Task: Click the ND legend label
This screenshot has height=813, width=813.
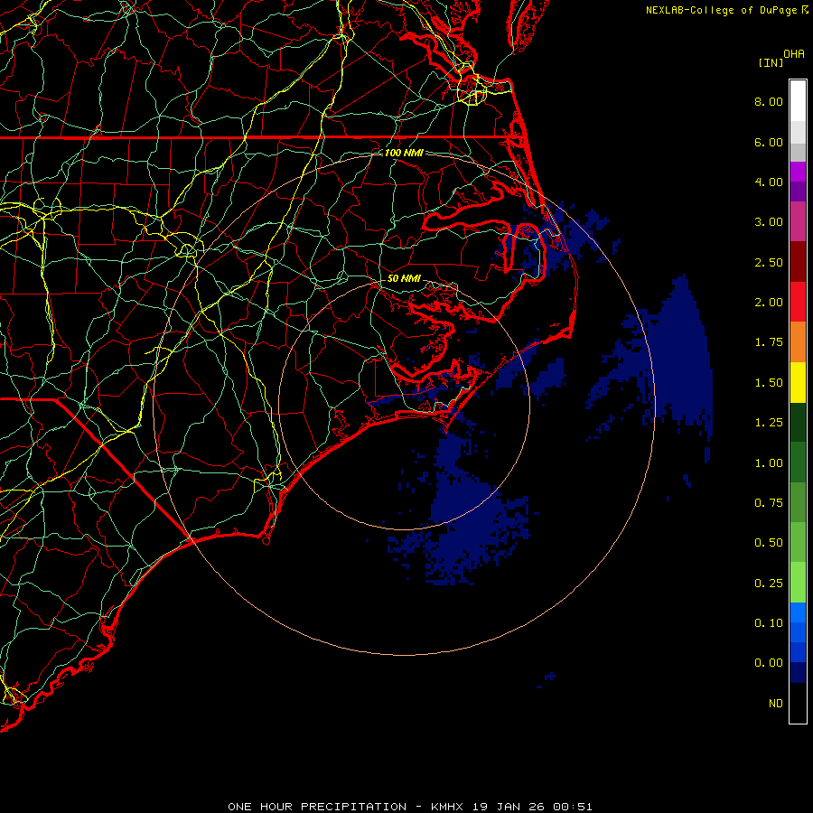Action: click(776, 704)
